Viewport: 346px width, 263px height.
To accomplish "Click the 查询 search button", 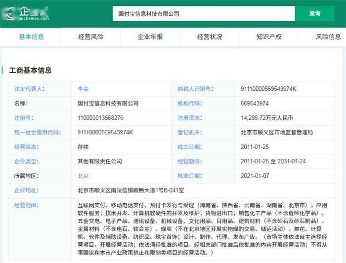I will [315, 13].
